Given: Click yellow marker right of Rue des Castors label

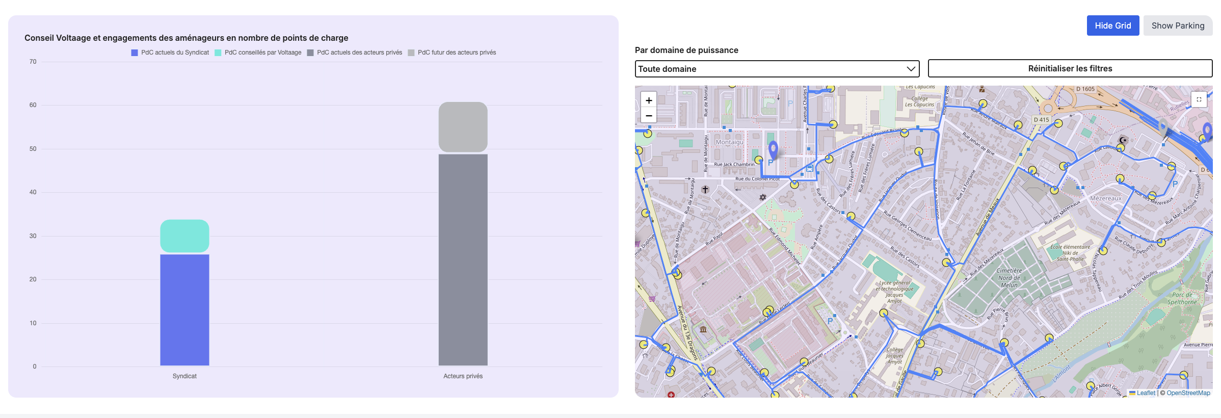Looking at the screenshot, I should (x=851, y=216).
